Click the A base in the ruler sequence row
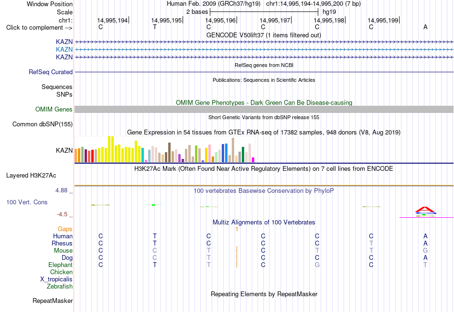Screen dimensions: 454x312 coord(425,27)
